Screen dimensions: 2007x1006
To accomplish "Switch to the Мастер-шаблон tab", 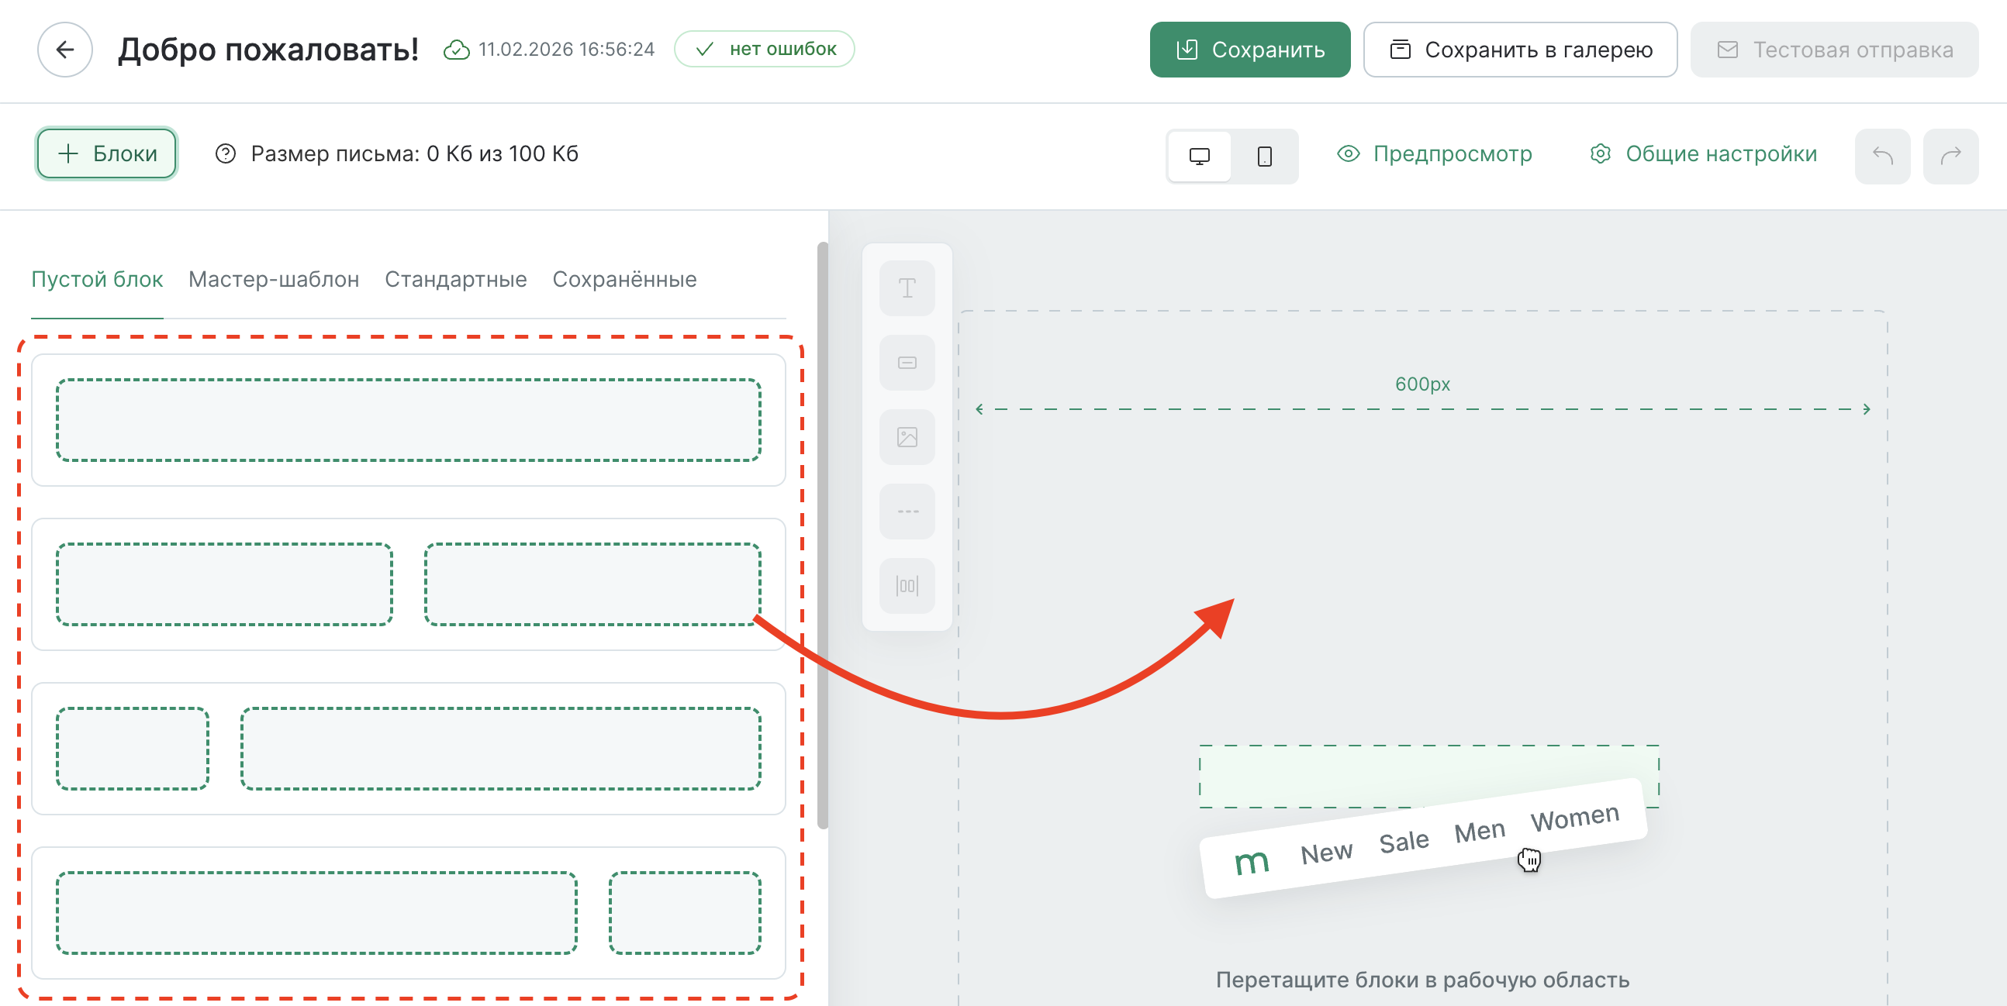I will click(273, 279).
